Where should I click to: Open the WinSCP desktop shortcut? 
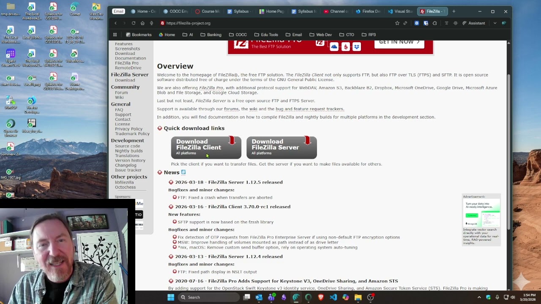(11, 103)
